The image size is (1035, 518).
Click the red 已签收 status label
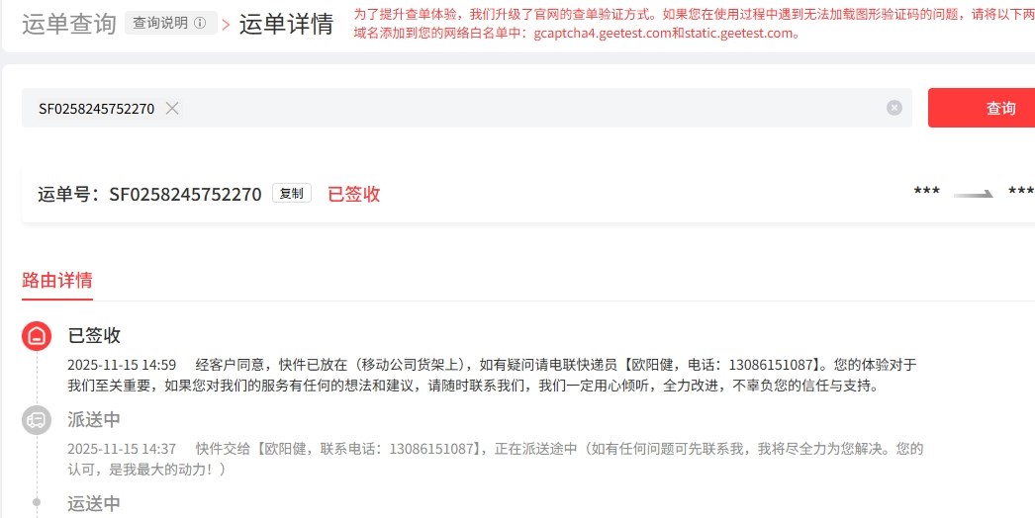click(354, 194)
